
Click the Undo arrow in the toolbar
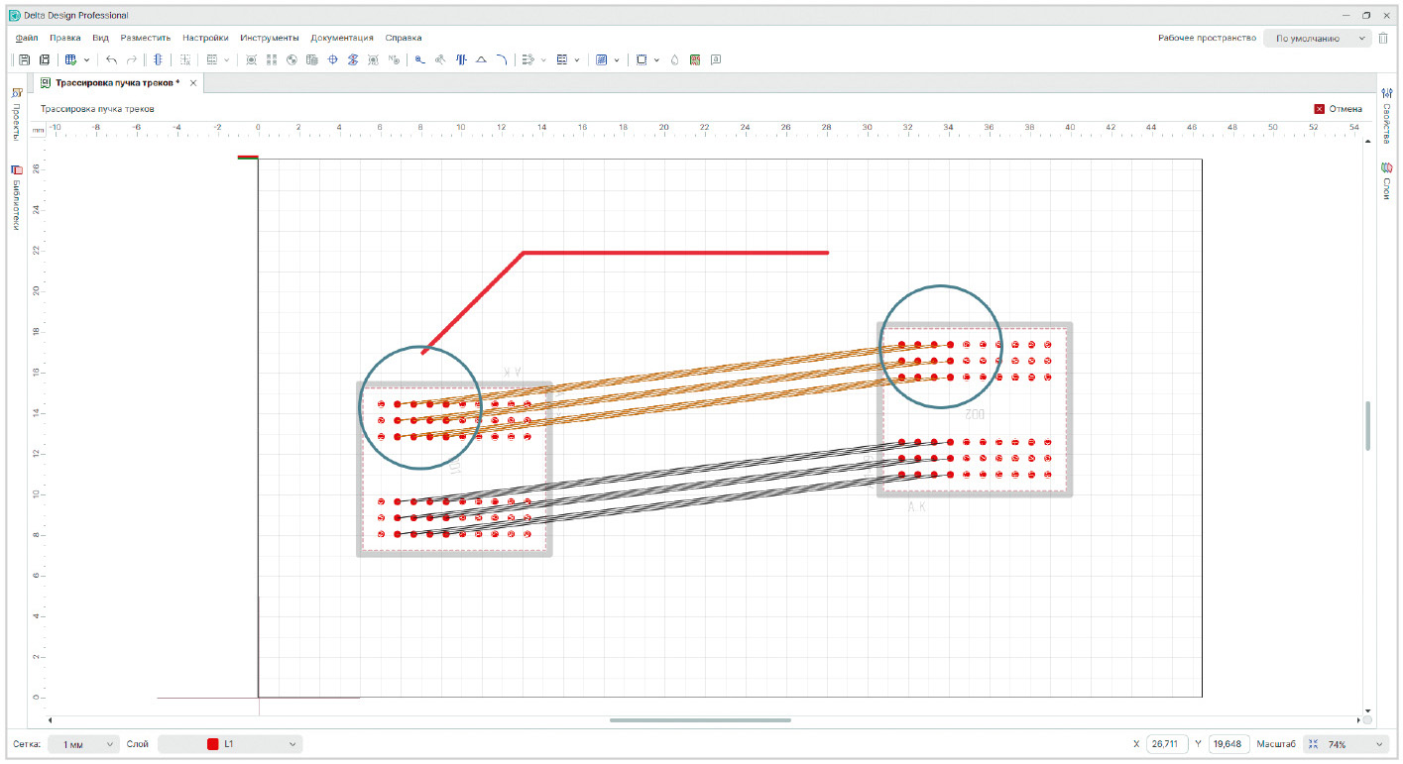[112, 59]
